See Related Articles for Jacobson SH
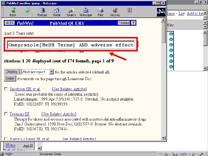 click(69, 89)
